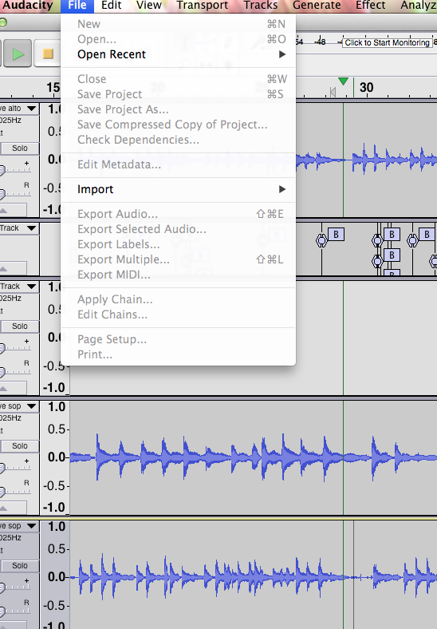Click the yellow Stop button
Image resolution: width=437 pixels, height=629 pixels.
tap(48, 53)
